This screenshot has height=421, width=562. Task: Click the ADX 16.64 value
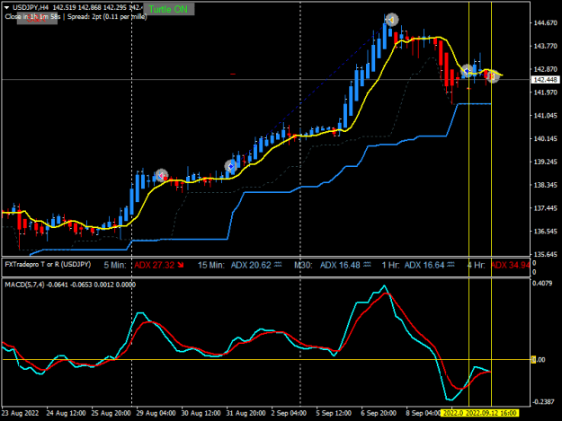424,265
